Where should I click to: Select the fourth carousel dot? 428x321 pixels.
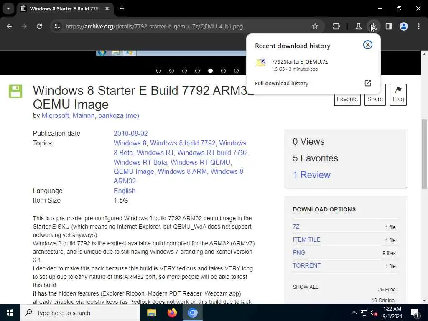point(197,71)
